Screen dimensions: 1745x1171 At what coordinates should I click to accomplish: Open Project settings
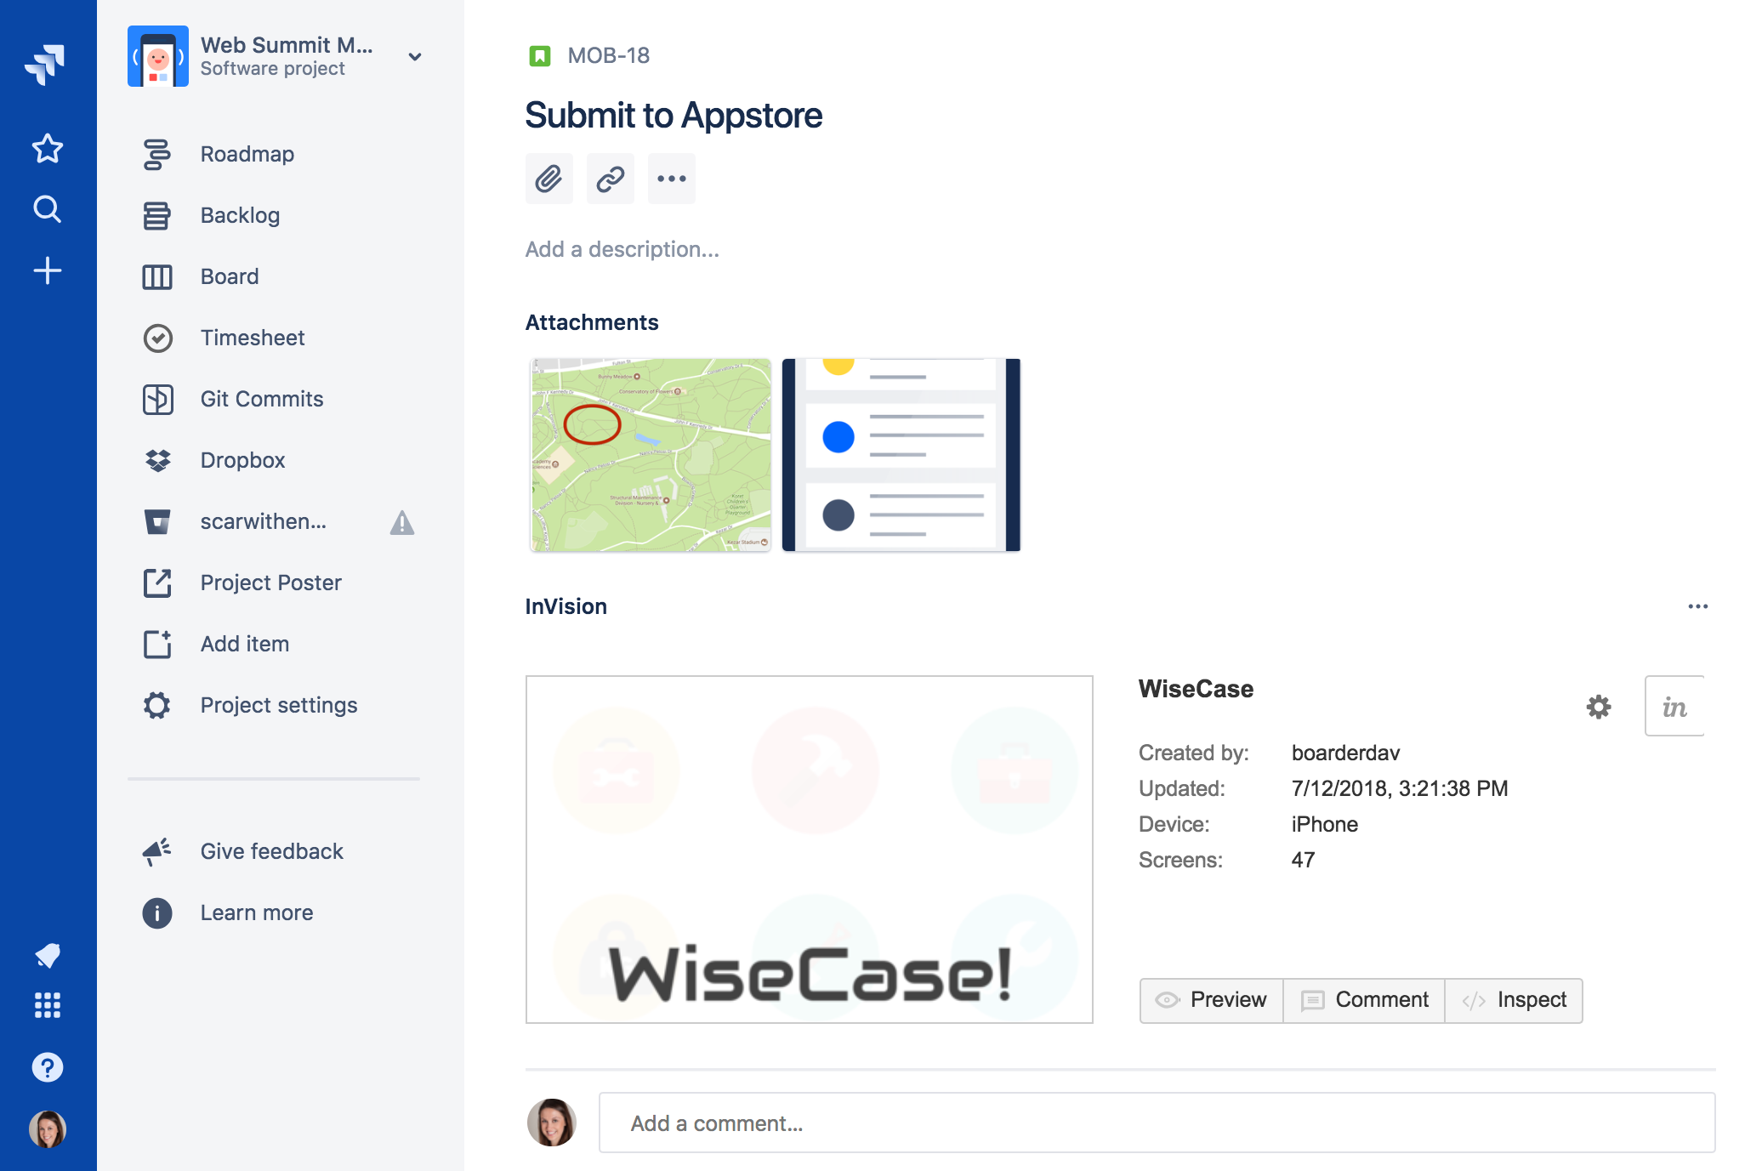[274, 706]
